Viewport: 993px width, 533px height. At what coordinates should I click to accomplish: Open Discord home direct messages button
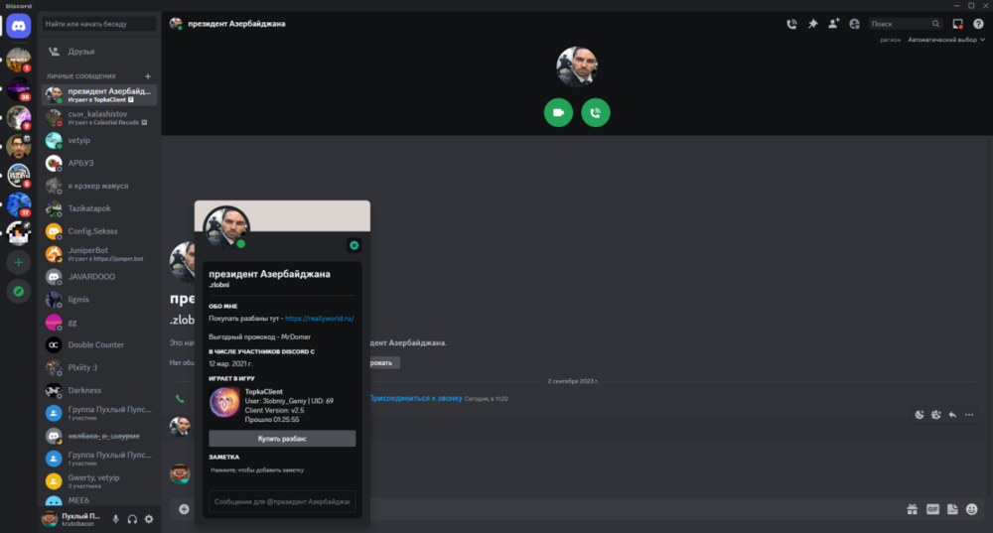18,26
